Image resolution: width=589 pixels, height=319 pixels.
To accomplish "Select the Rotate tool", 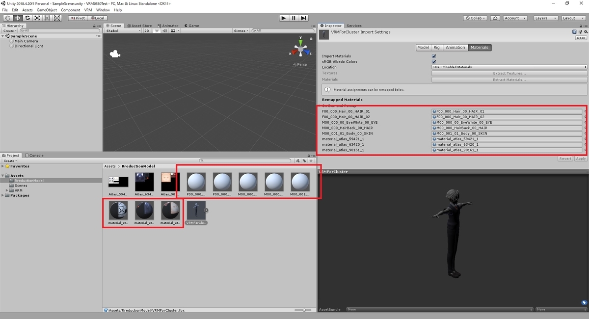I will (x=27, y=18).
